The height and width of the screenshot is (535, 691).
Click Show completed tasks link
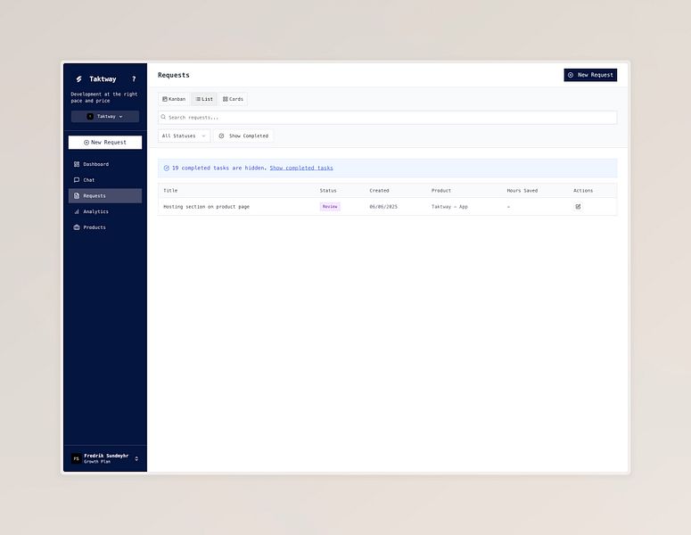coord(301,168)
